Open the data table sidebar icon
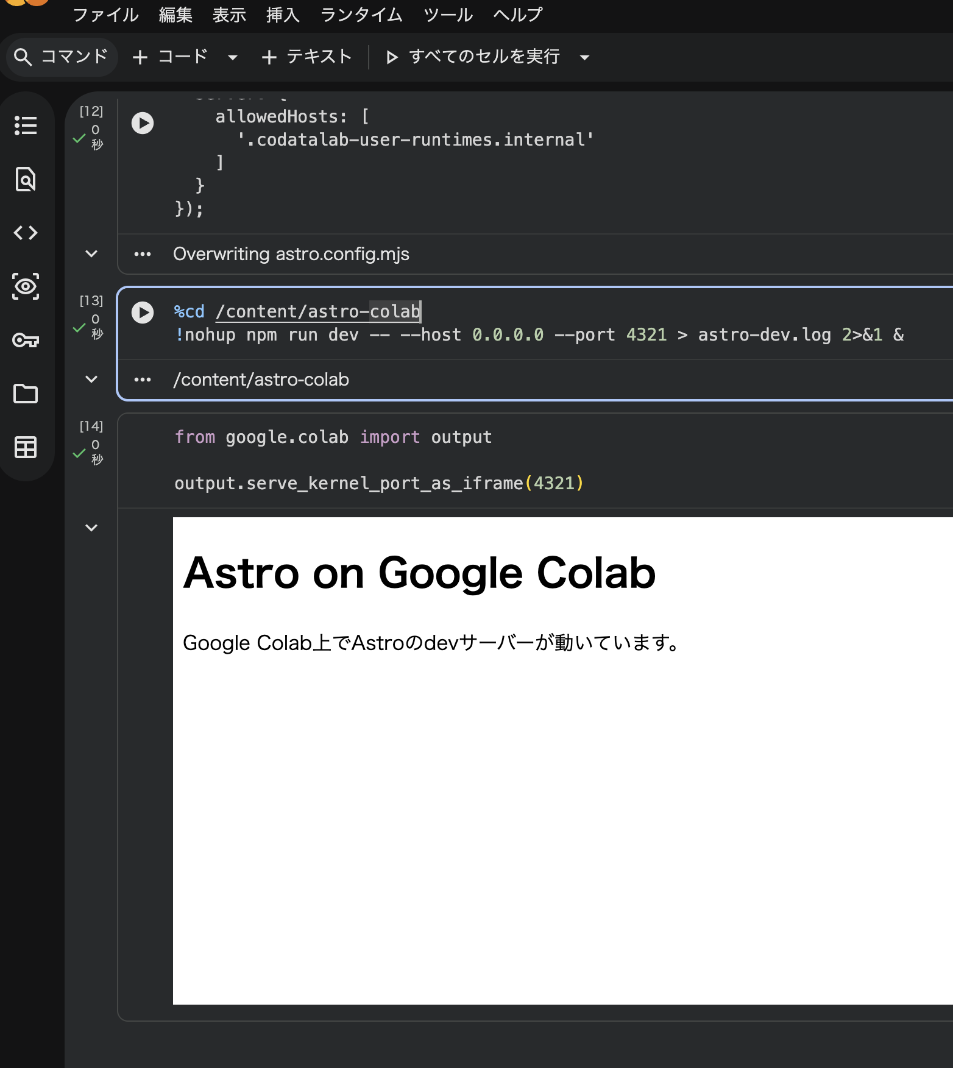This screenshot has width=953, height=1068. tap(26, 447)
